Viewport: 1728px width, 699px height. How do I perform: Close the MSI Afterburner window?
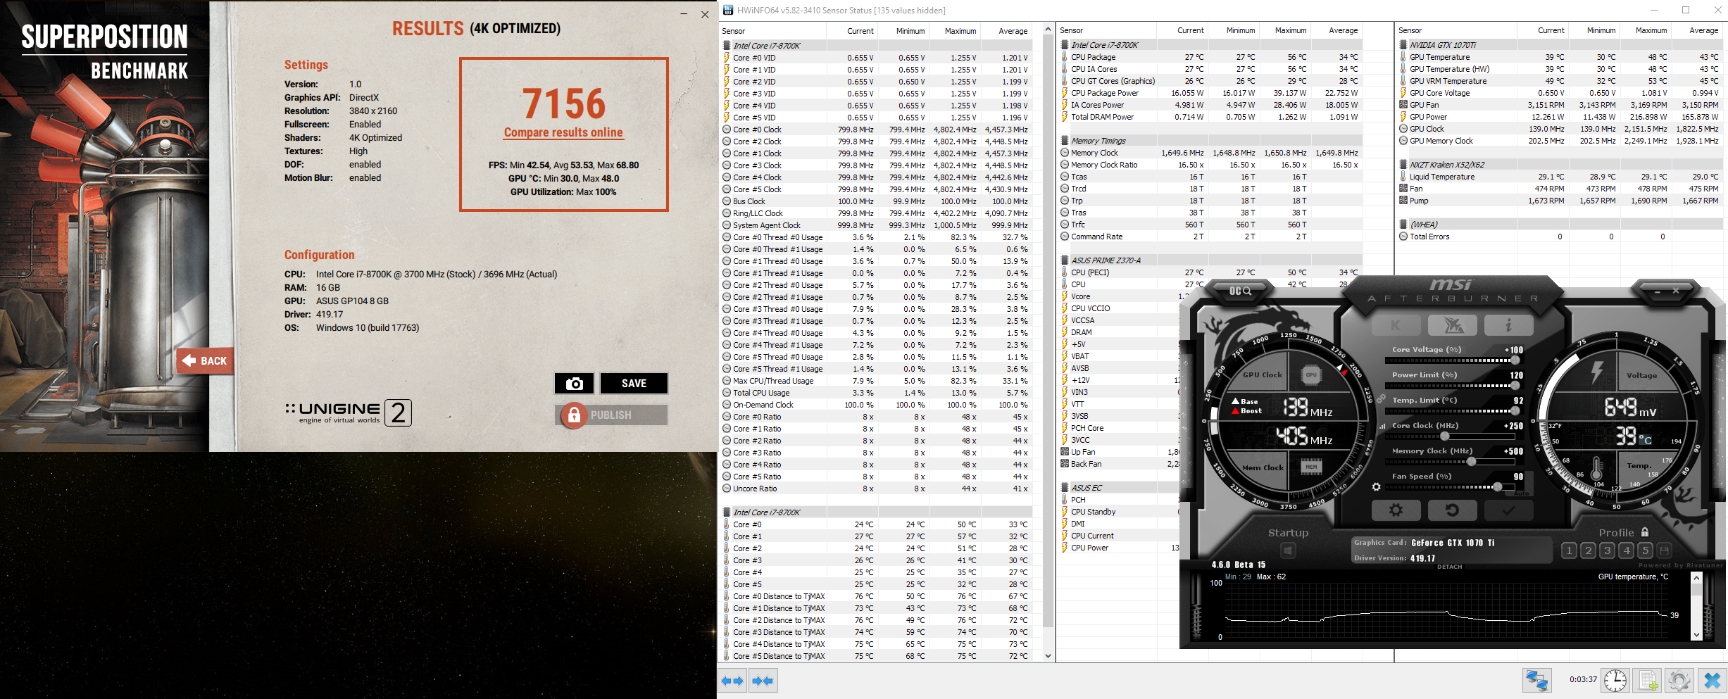(x=1676, y=291)
